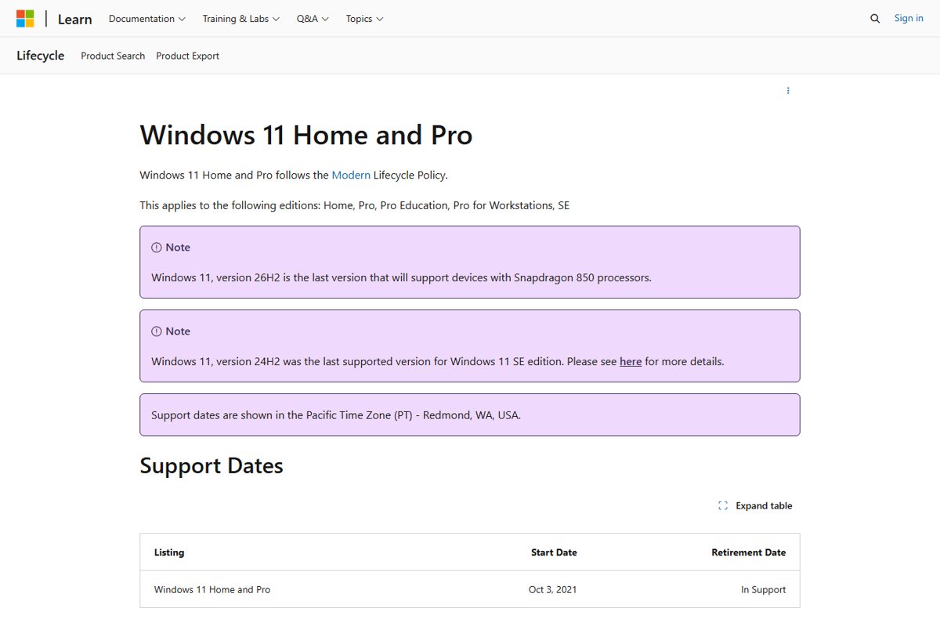Select the 'Oct 3, 2021' start date cell
The width and height of the screenshot is (940, 619).
point(553,590)
